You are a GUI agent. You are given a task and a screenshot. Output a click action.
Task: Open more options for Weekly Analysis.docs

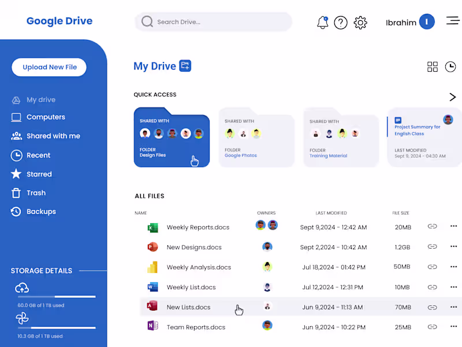[x=453, y=267]
